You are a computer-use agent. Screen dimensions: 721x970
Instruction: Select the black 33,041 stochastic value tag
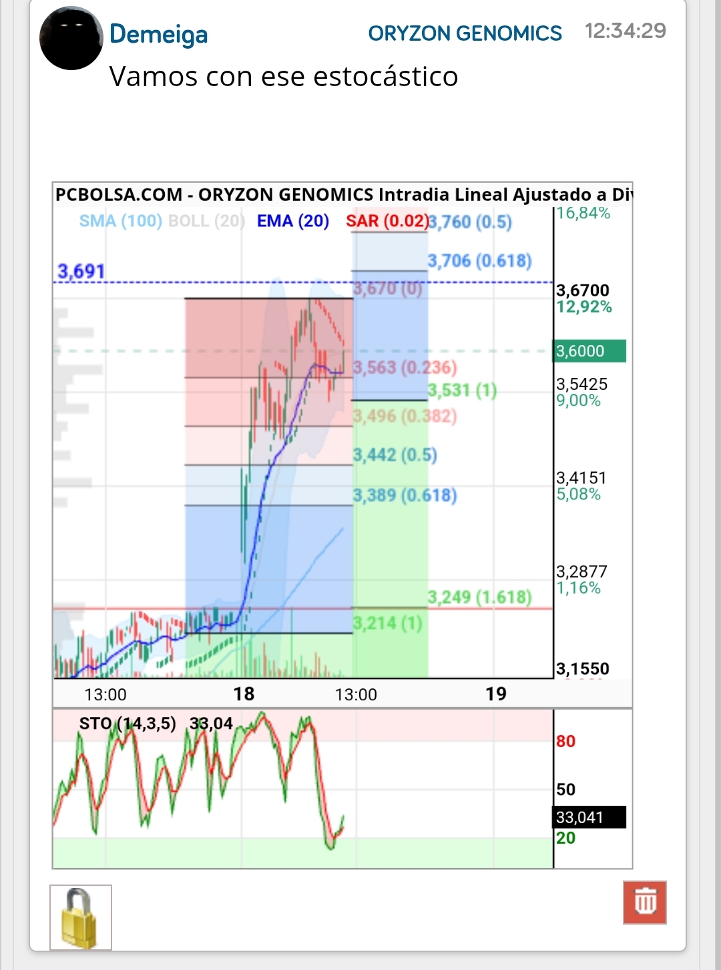point(590,817)
